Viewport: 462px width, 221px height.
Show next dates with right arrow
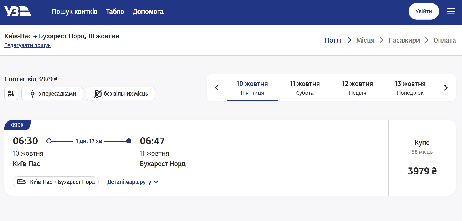click(x=446, y=88)
